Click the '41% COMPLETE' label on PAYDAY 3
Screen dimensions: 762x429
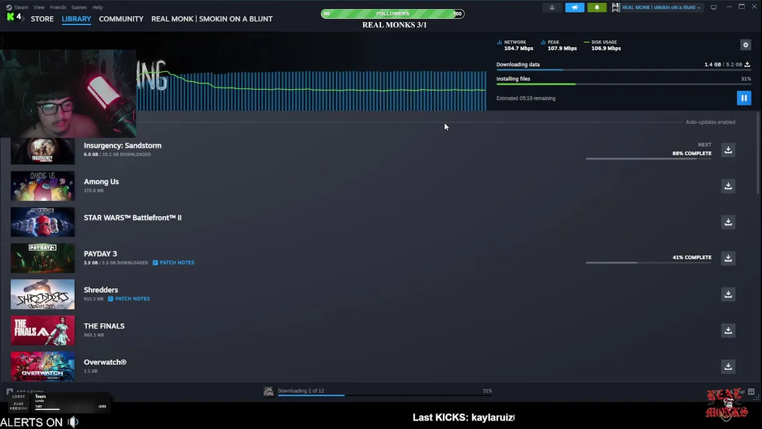click(x=692, y=257)
